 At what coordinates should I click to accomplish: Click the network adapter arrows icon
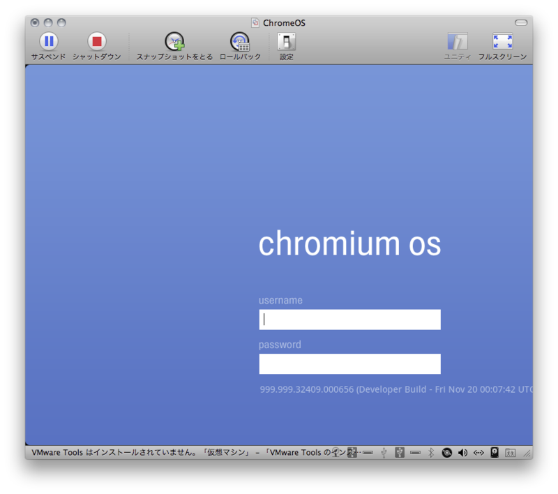click(x=478, y=452)
